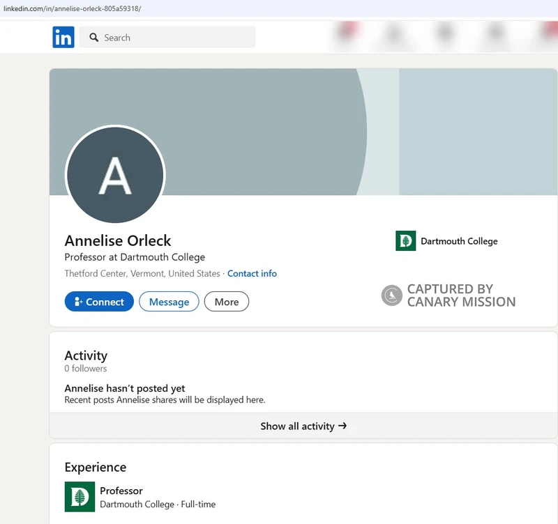Image resolution: width=558 pixels, height=524 pixels.
Task: Click the Annelise hasn't posted yet text
Action: click(125, 388)
